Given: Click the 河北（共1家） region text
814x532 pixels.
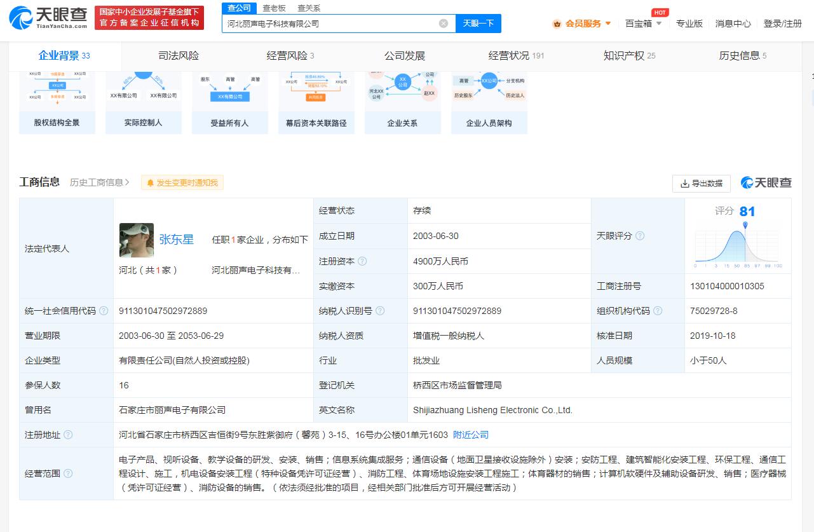Looking at the screenshot, I should [148, 270].
